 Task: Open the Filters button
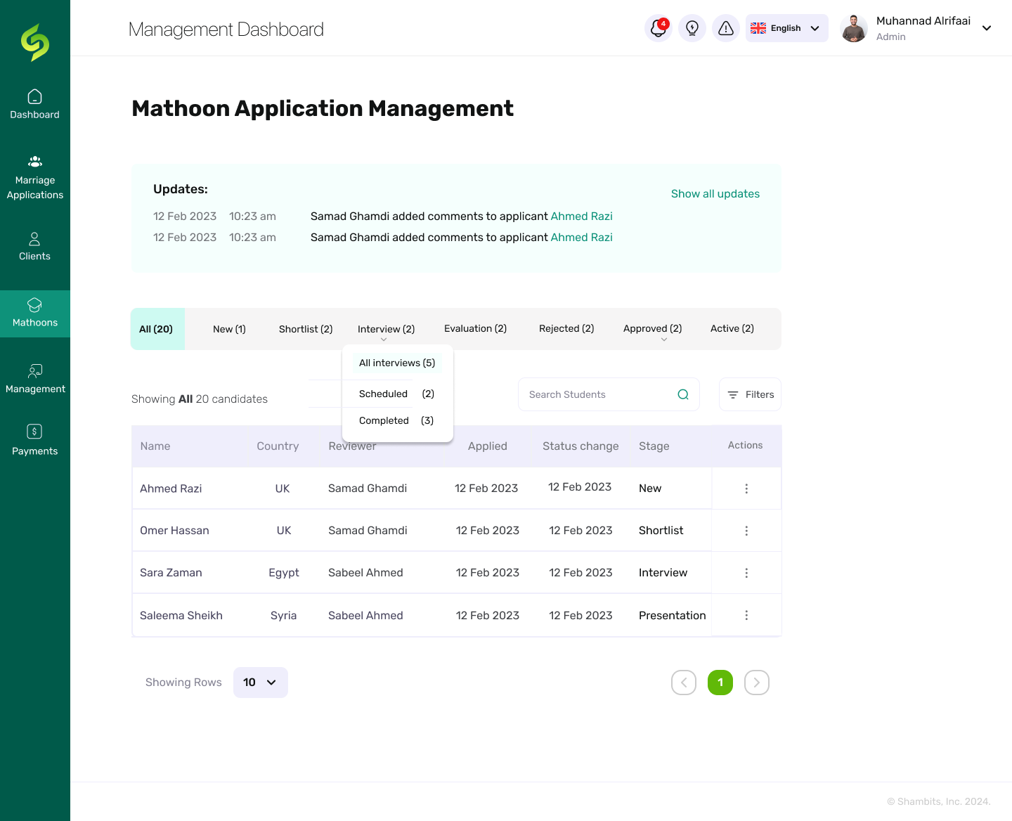pyautogui.click(x=750, y=394)
